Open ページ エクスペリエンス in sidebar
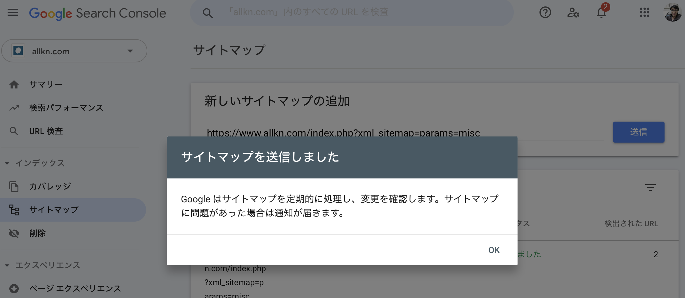 click(x=75, y=289)
